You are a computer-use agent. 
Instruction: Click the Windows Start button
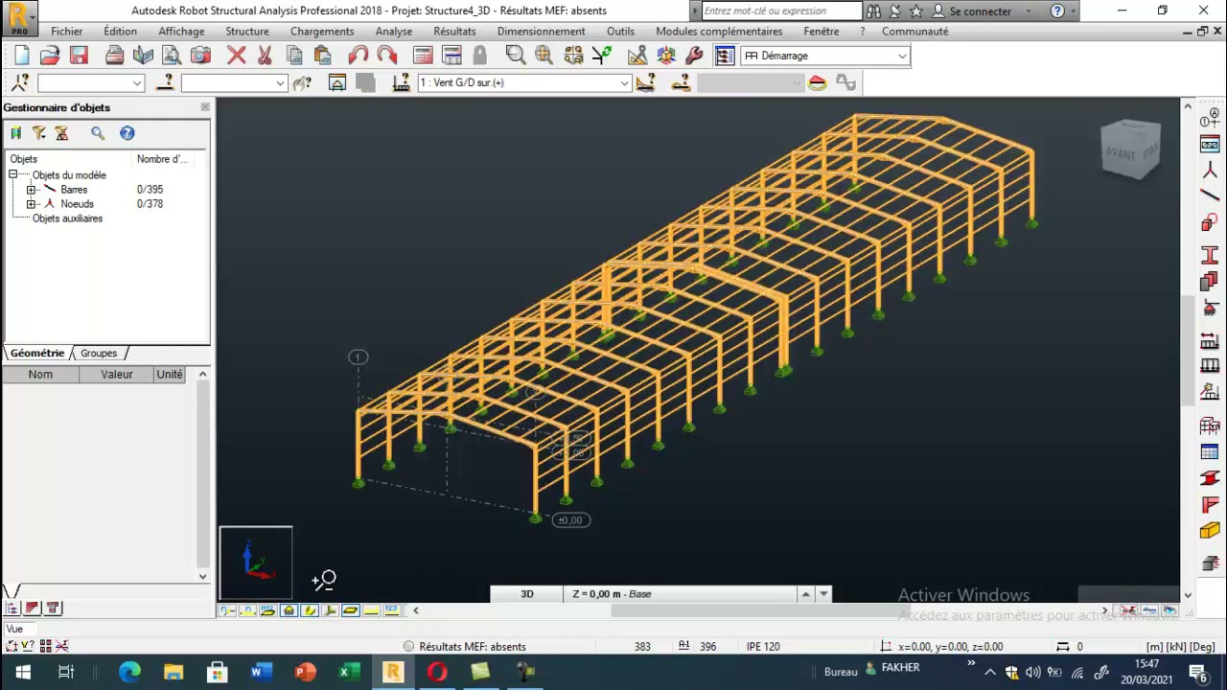pyautogui.click(x=22, y=672)
